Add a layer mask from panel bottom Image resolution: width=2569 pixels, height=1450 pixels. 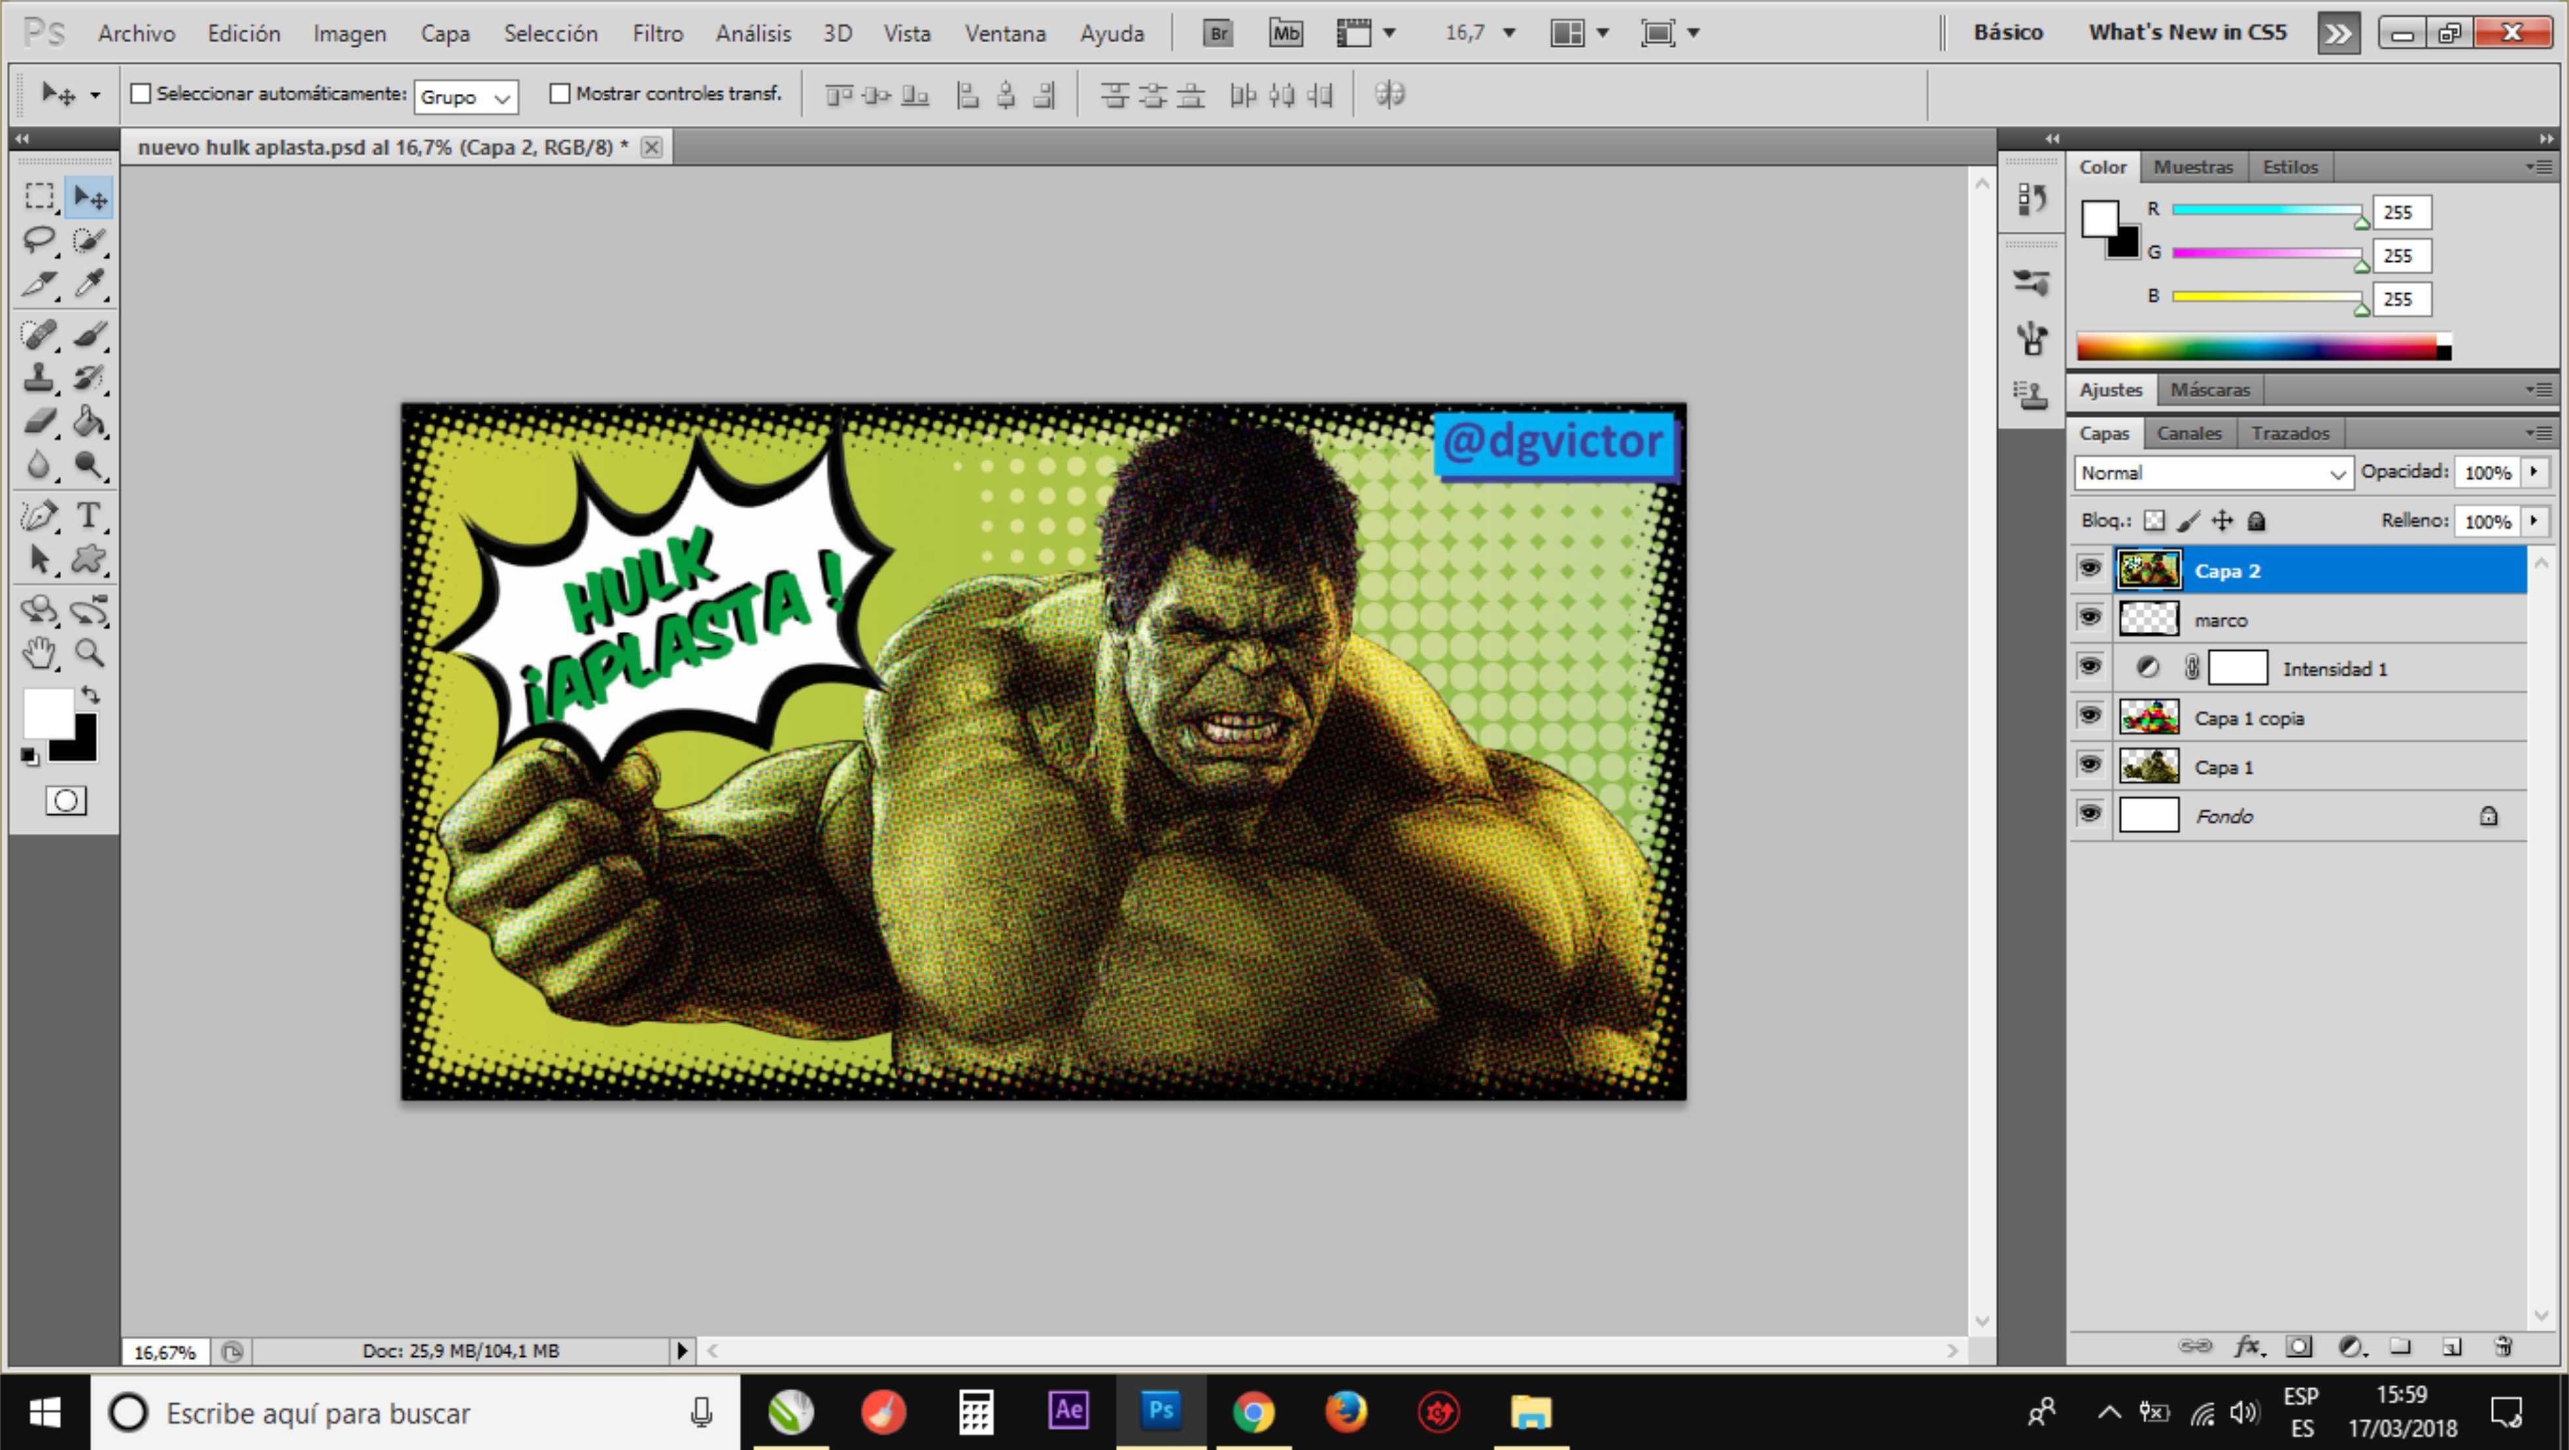(2299, 1346)
